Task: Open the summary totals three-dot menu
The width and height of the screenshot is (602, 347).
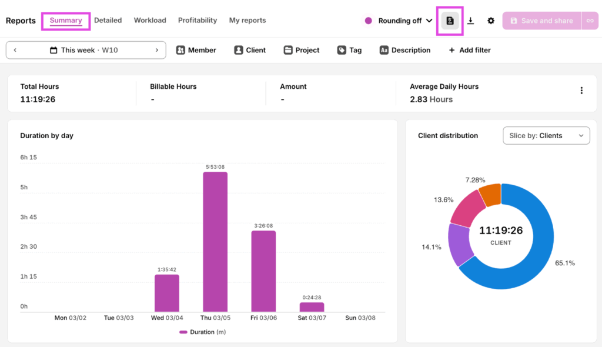Action: point(581,91)
